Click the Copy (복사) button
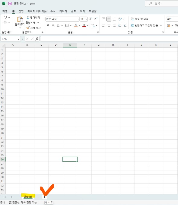Viewport: 178px width, 205px height. 31,23
